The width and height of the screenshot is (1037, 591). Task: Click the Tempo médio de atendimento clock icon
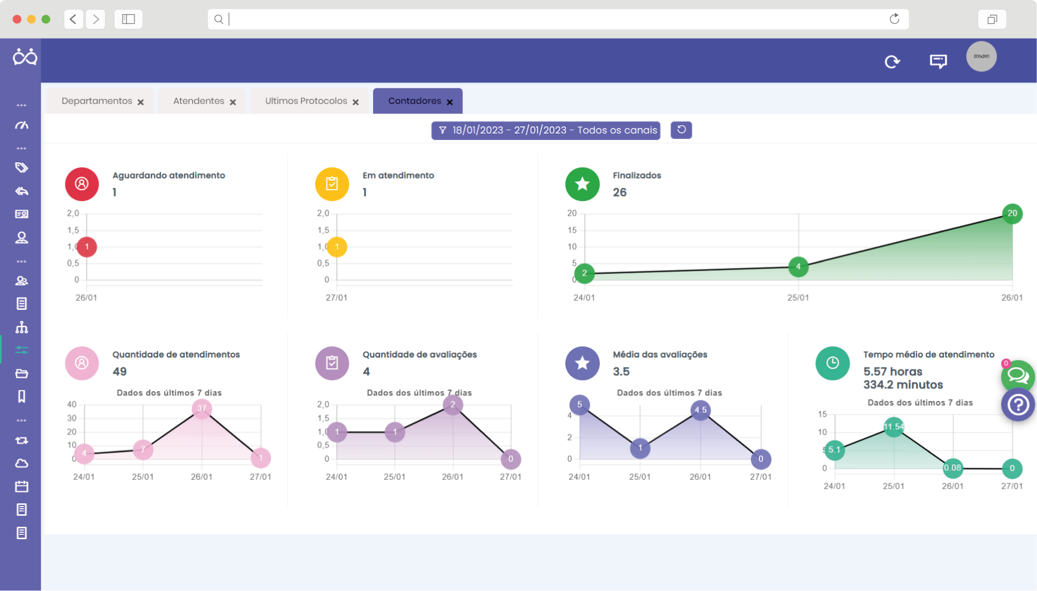click(832, 363)
